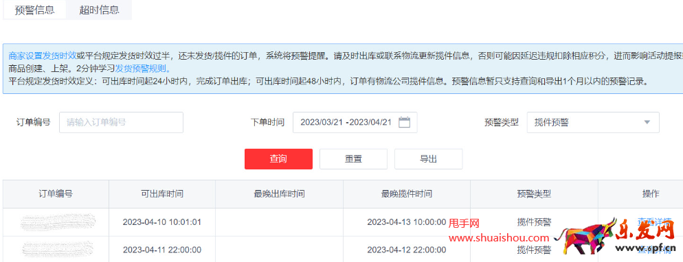Screen dimensions: 683x262
Task: Click the 最晚出库时间 column header
Action: pyautogui.click(x=279, y=194)
